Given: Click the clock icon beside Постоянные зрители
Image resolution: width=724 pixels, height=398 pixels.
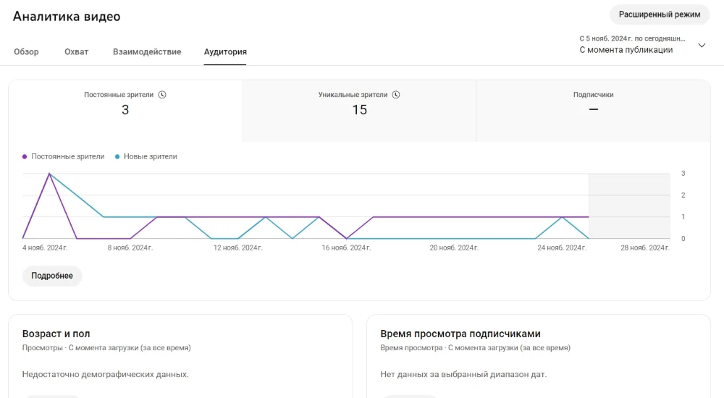Looking at the screenshot, I should (162, 95).
